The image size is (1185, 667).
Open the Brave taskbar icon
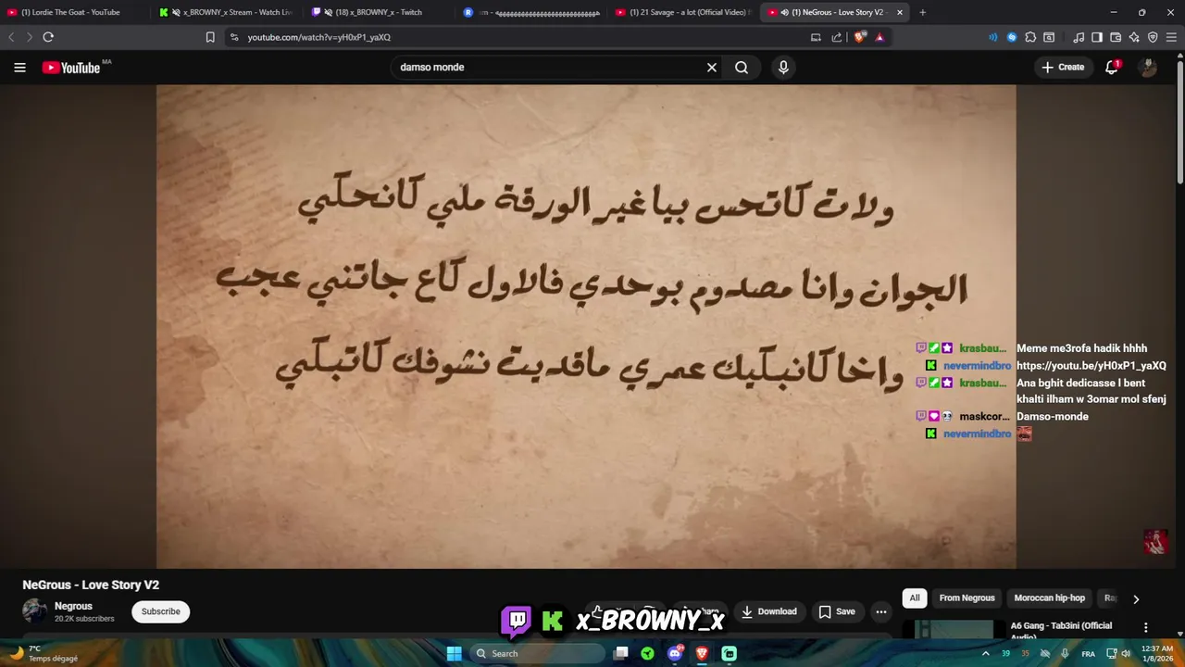pyautogui.click(x=702, y=653)
